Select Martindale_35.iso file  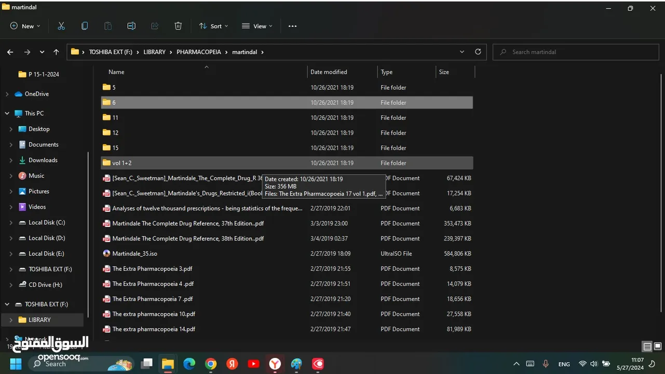[287, 253]
